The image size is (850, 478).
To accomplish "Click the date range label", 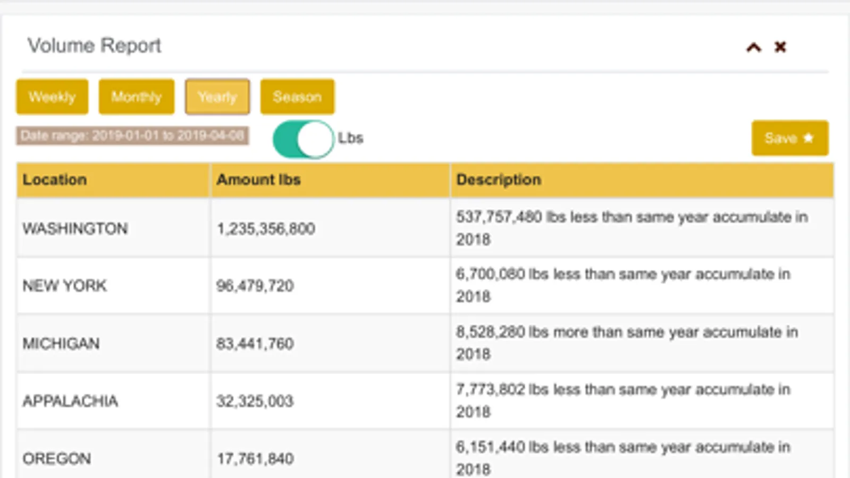I will point(132,136).
